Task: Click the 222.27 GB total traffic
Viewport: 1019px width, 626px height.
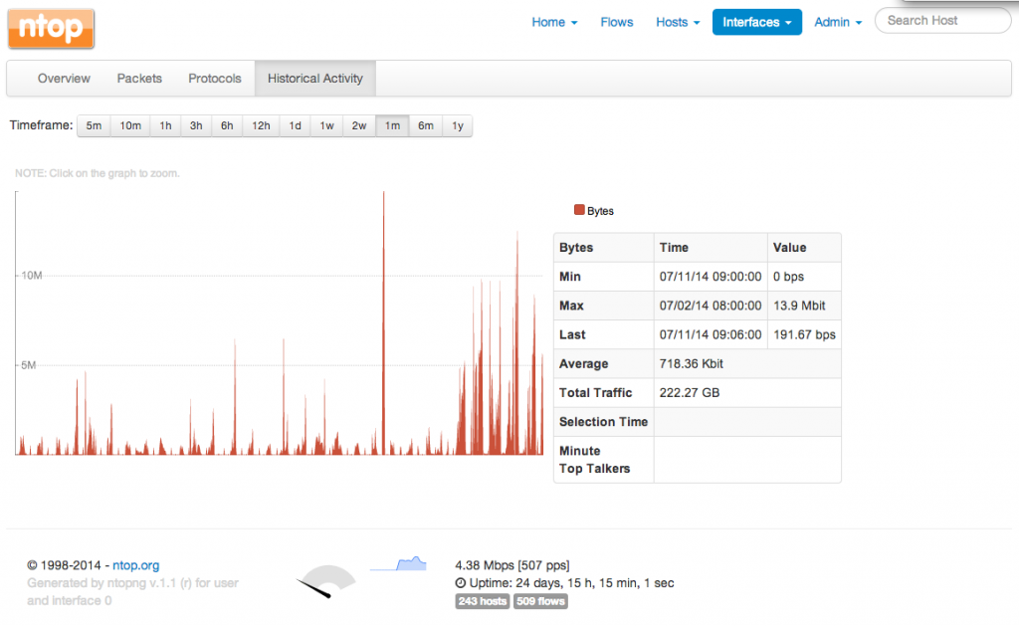Action: coord(690,393)
